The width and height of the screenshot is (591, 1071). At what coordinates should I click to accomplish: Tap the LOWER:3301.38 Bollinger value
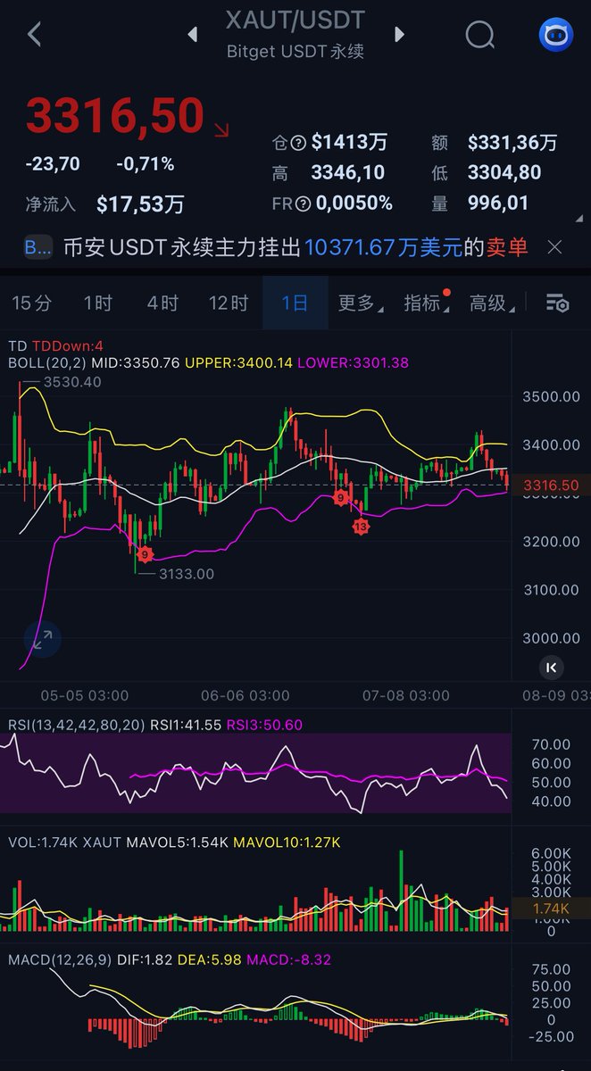coord(352,362)
